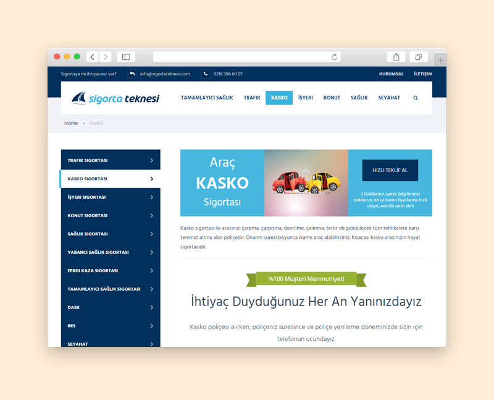494x400 pixels.
Task: Show all tabs overview icon
Action: point(418,57)
